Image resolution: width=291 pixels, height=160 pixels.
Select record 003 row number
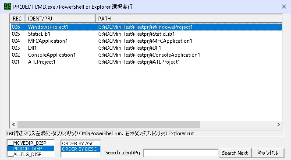point(16,48)
